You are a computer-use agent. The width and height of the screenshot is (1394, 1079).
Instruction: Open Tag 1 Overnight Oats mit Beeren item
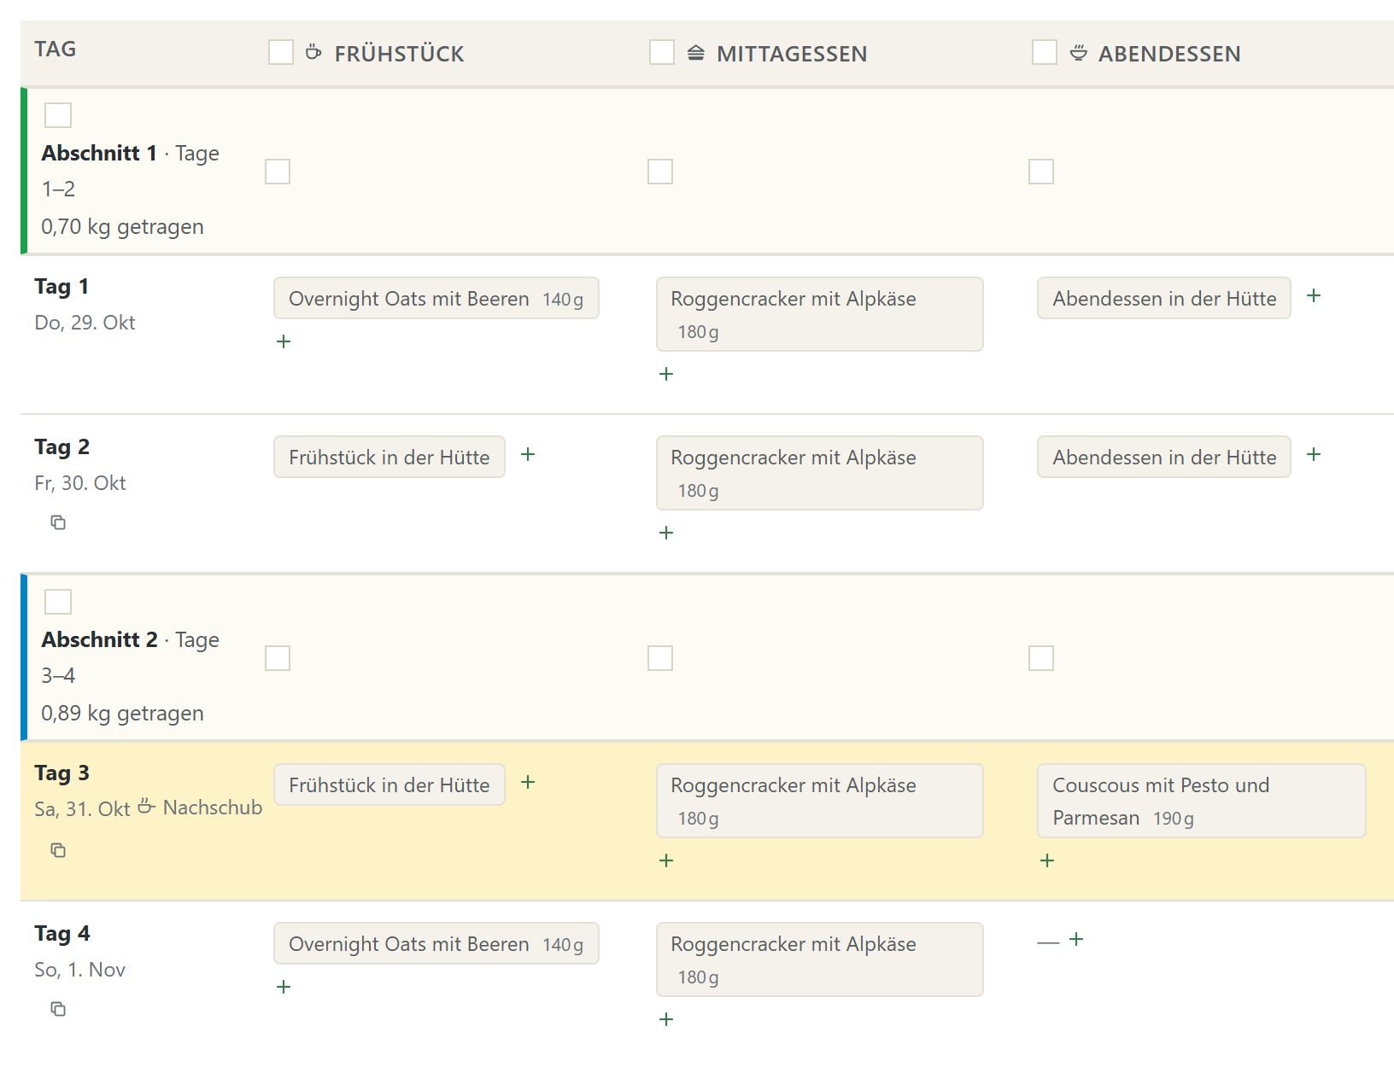pyautogui.click(x=436, y=298)
